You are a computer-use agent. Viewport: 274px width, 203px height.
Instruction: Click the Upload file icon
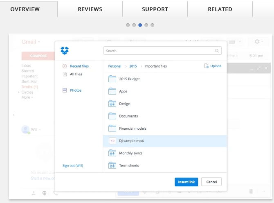coord(207,66)
